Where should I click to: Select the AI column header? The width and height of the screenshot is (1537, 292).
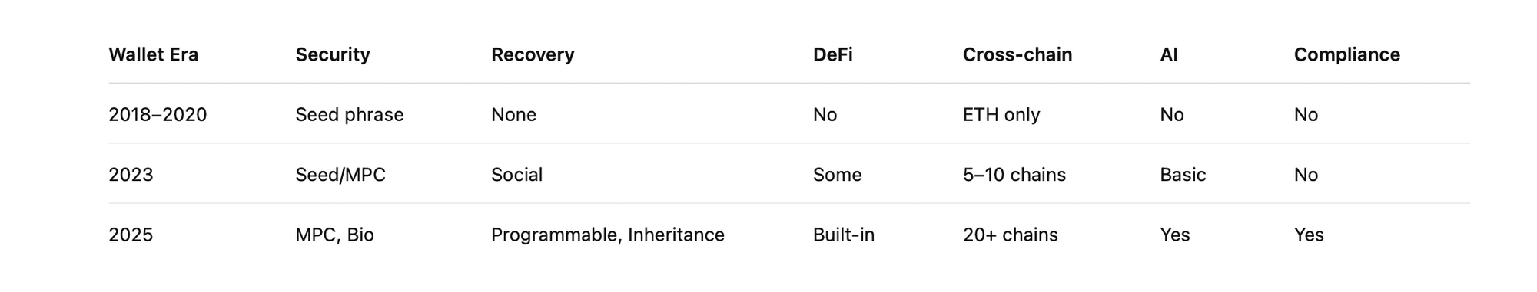coord(1169,54)
